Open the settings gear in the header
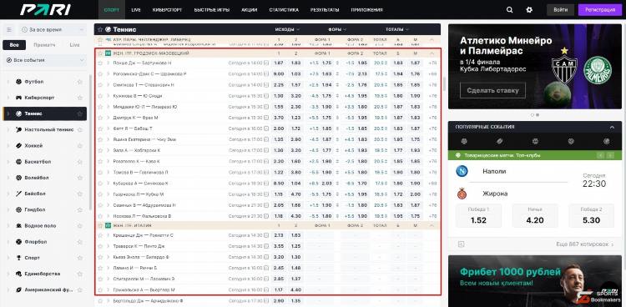This screenshot has width=626, height=307. (x=529, y=10)
